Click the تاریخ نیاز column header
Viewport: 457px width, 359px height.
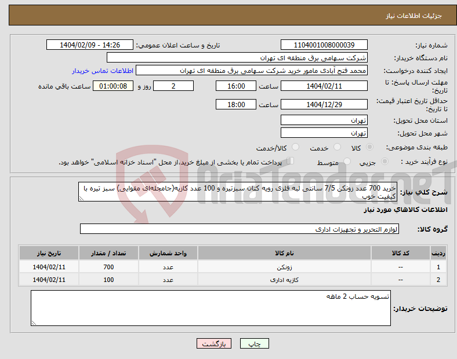point(49,253)
